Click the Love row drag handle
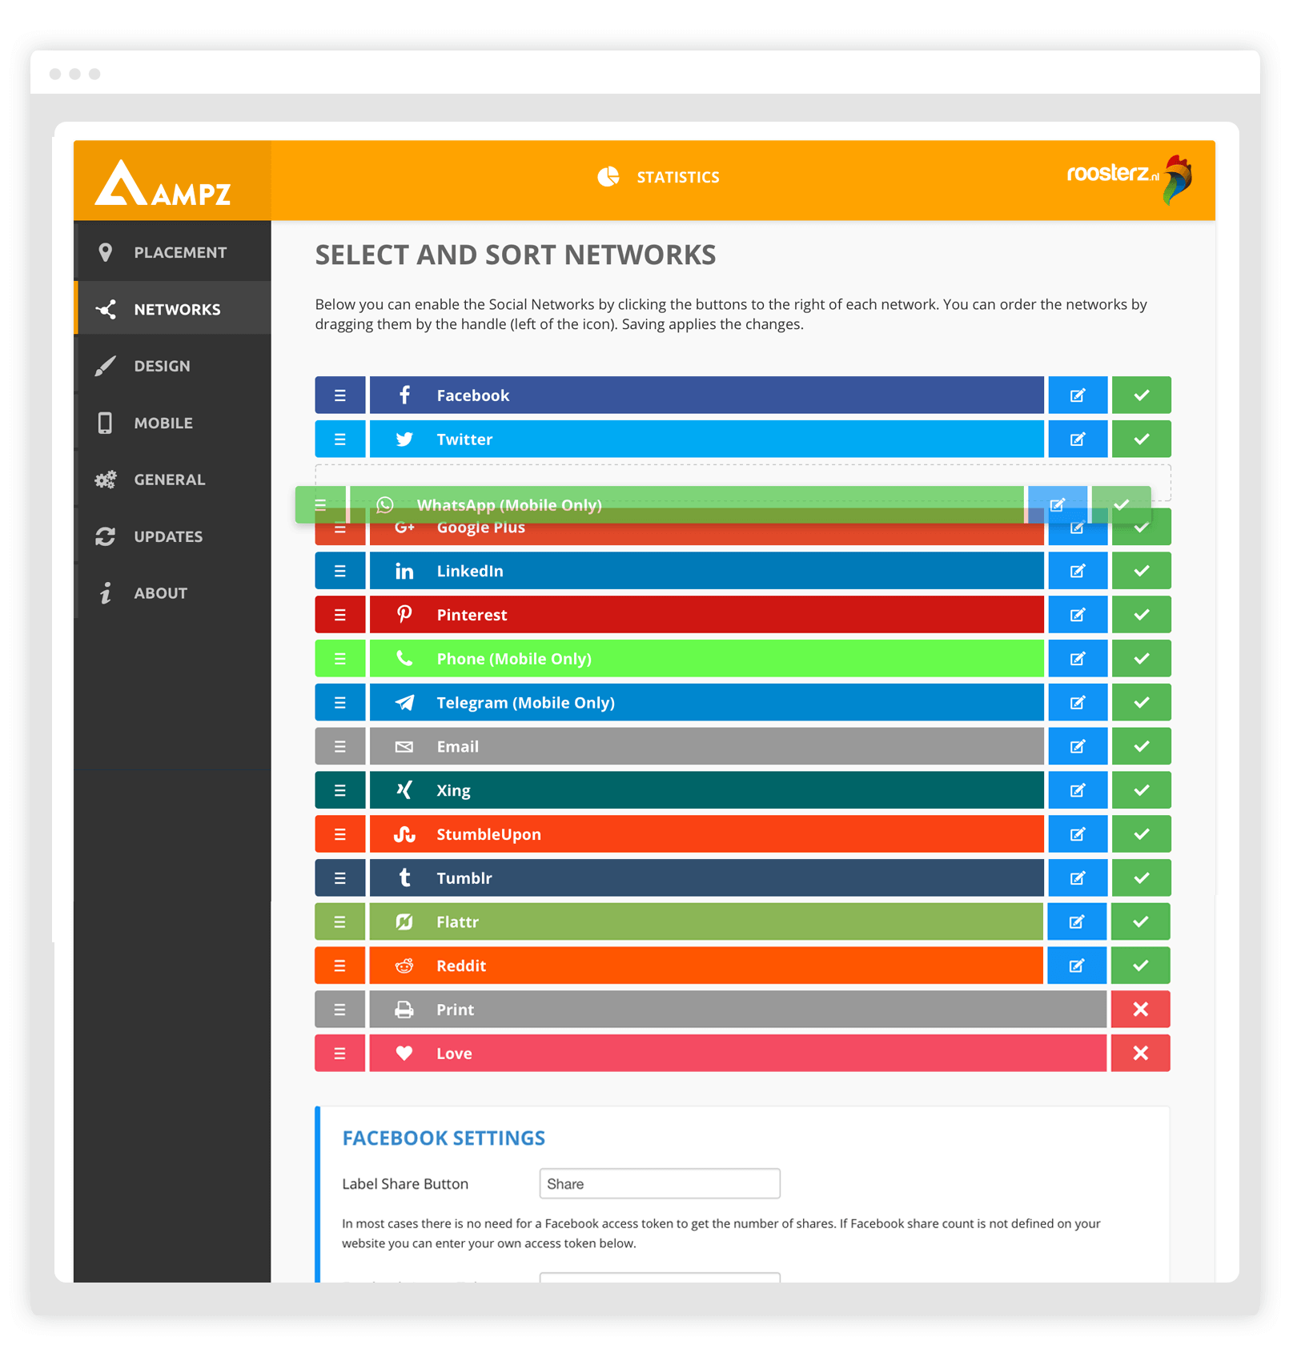 [339, 1054]
